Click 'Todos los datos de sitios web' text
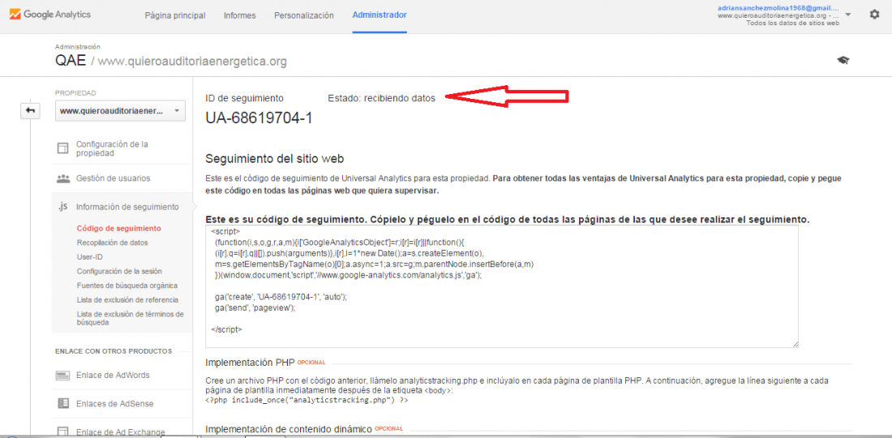Viewport: 892px width, 438px height. click(792, 24)
